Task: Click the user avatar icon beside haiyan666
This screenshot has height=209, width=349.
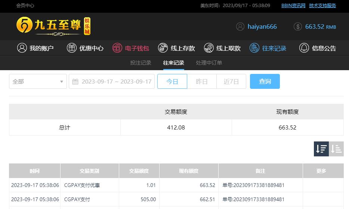Action: (x=240, y=26)
